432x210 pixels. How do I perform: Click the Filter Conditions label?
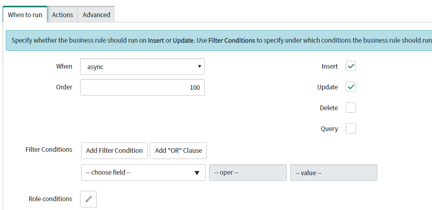click(49, 150)
